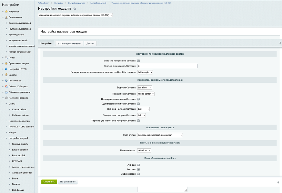Image resolution: width=282 pixels, height=193 pixels.
Task: Click the Пользователи icon in sidebar
Action: (6, 17)
